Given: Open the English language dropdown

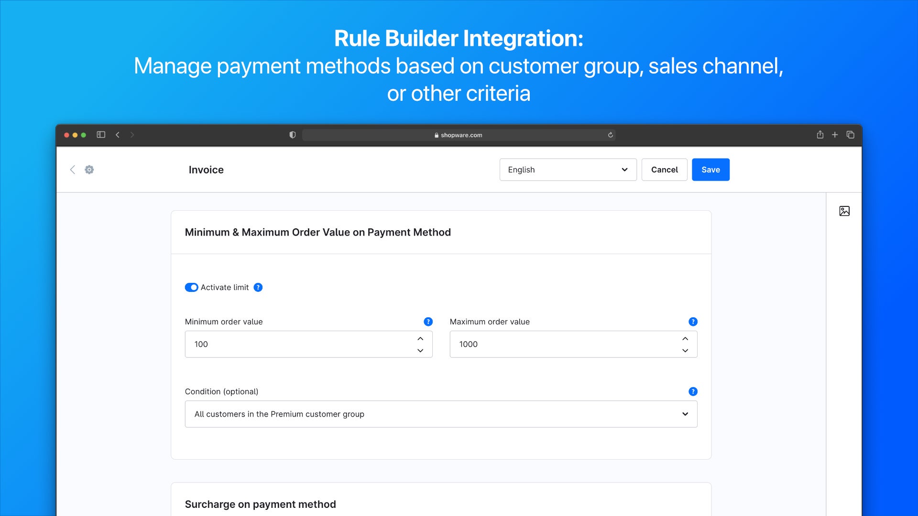Looking at the screenshot, I should pos(568,170).
